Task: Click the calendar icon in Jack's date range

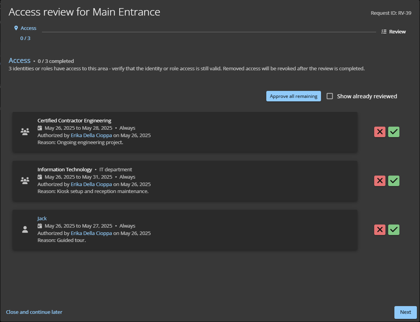Action: click(x=40, y=226)
